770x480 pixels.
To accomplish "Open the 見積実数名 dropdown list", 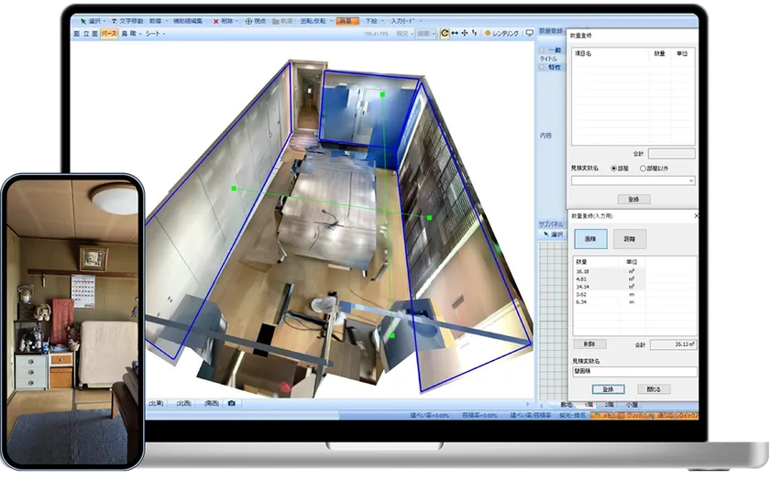I will pos(690,180).
